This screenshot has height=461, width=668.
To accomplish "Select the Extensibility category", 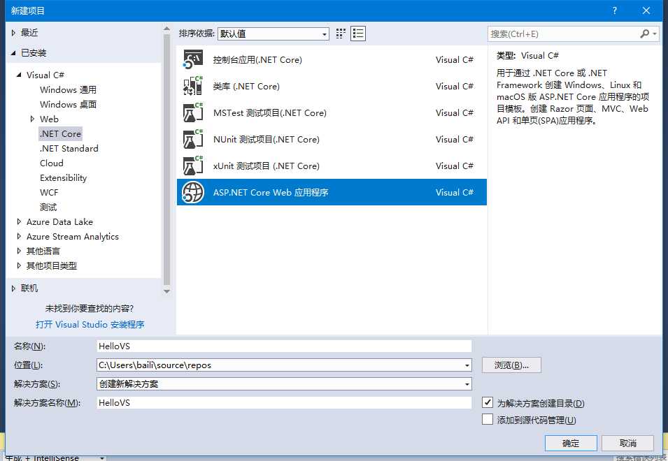I will click(x=63, y=178).
